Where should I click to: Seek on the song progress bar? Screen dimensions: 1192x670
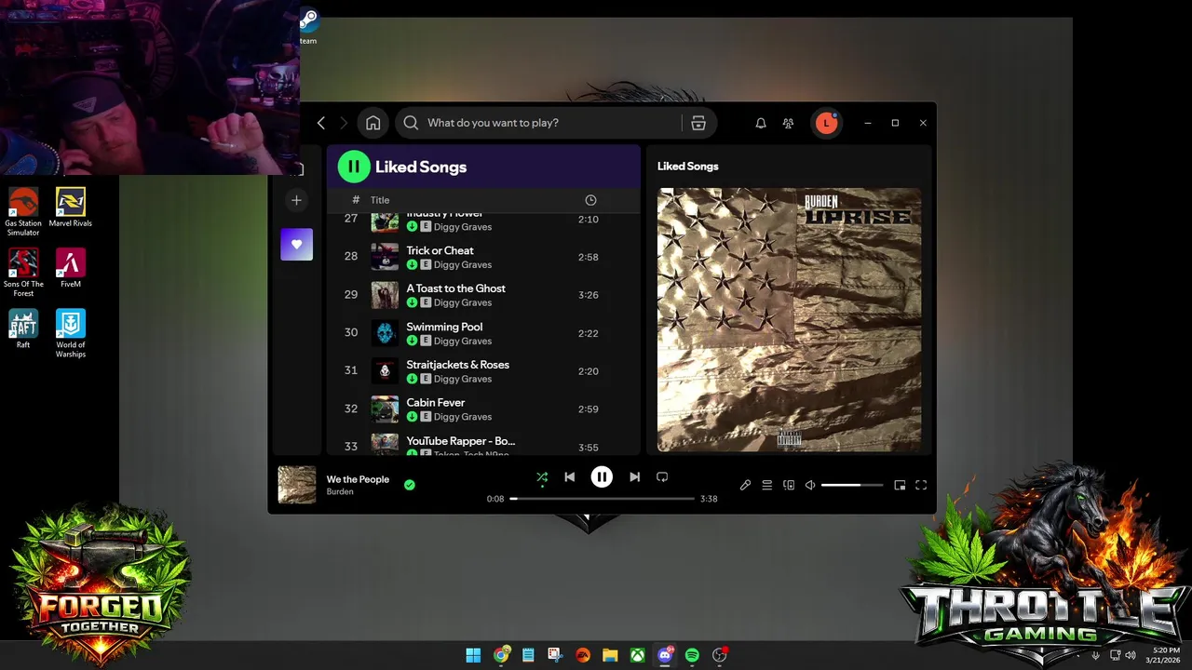tap(603, 499)
